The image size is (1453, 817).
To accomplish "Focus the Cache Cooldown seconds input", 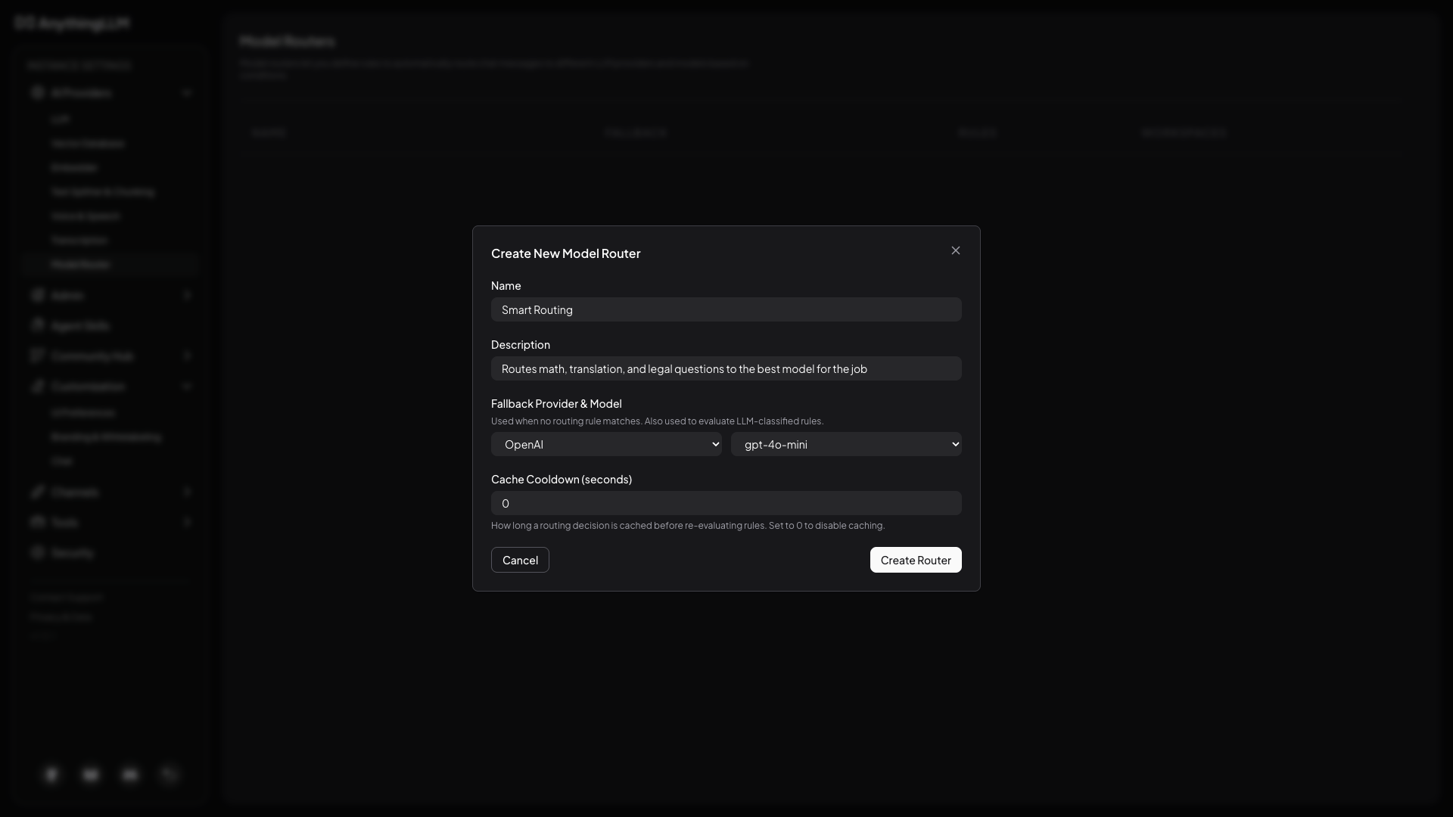I will coord(726,503).
